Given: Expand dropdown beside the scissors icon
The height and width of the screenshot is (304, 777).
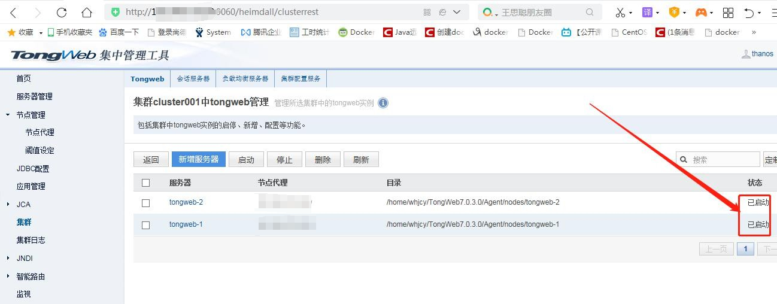Looking at the screenshot, I should pos(630,13).
